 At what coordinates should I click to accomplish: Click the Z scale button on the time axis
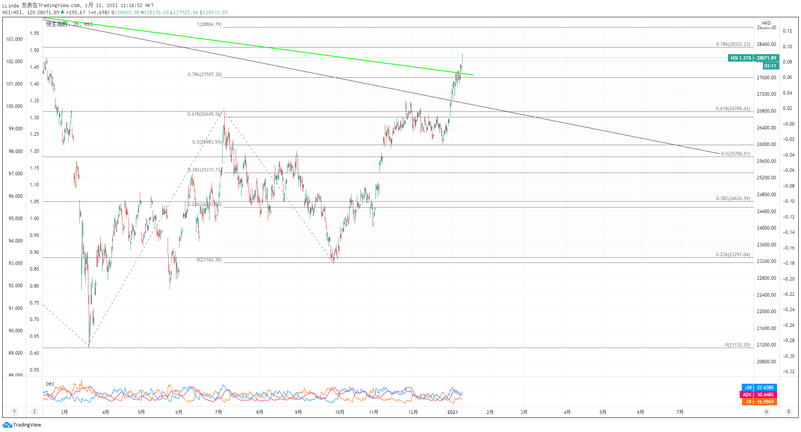(x=35, y=412)
